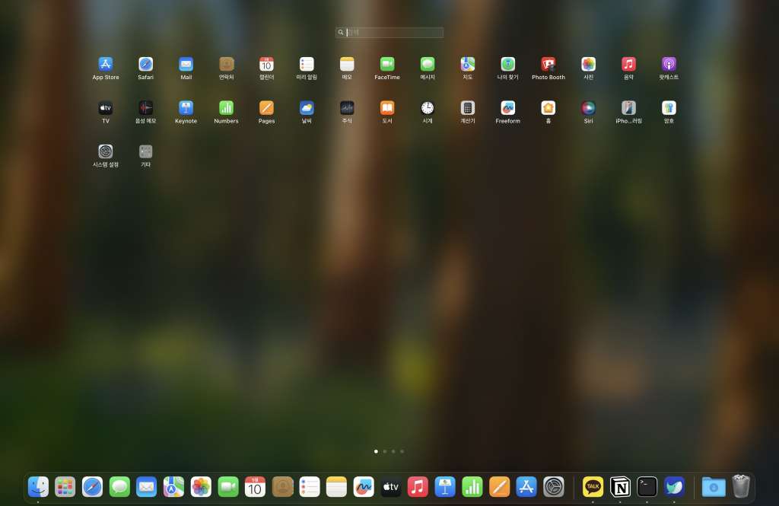
Task: Open the 메모 (Notes) app in Launchpad
Action: click(x=347, y=65)
